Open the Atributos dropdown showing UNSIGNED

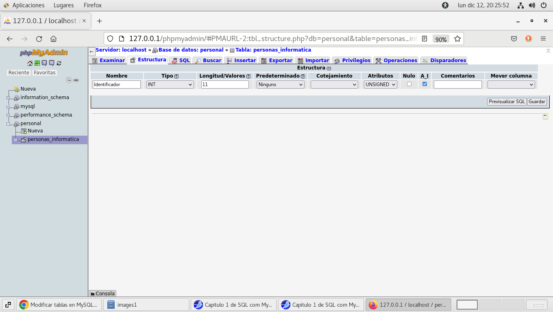point(380,84)
